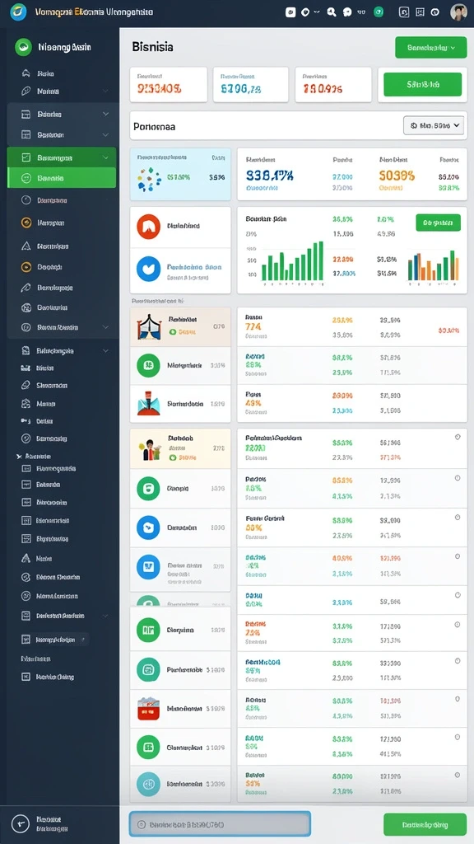Select the warning triangle sidebar icon
This screenshot has width=474, height=844.
[x=26, y=246]
